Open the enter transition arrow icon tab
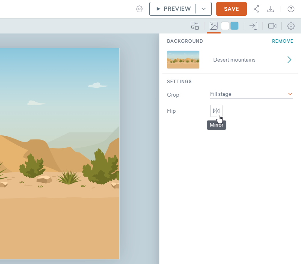This screenshot has height=264, width=301. click(x=253, y=26)
